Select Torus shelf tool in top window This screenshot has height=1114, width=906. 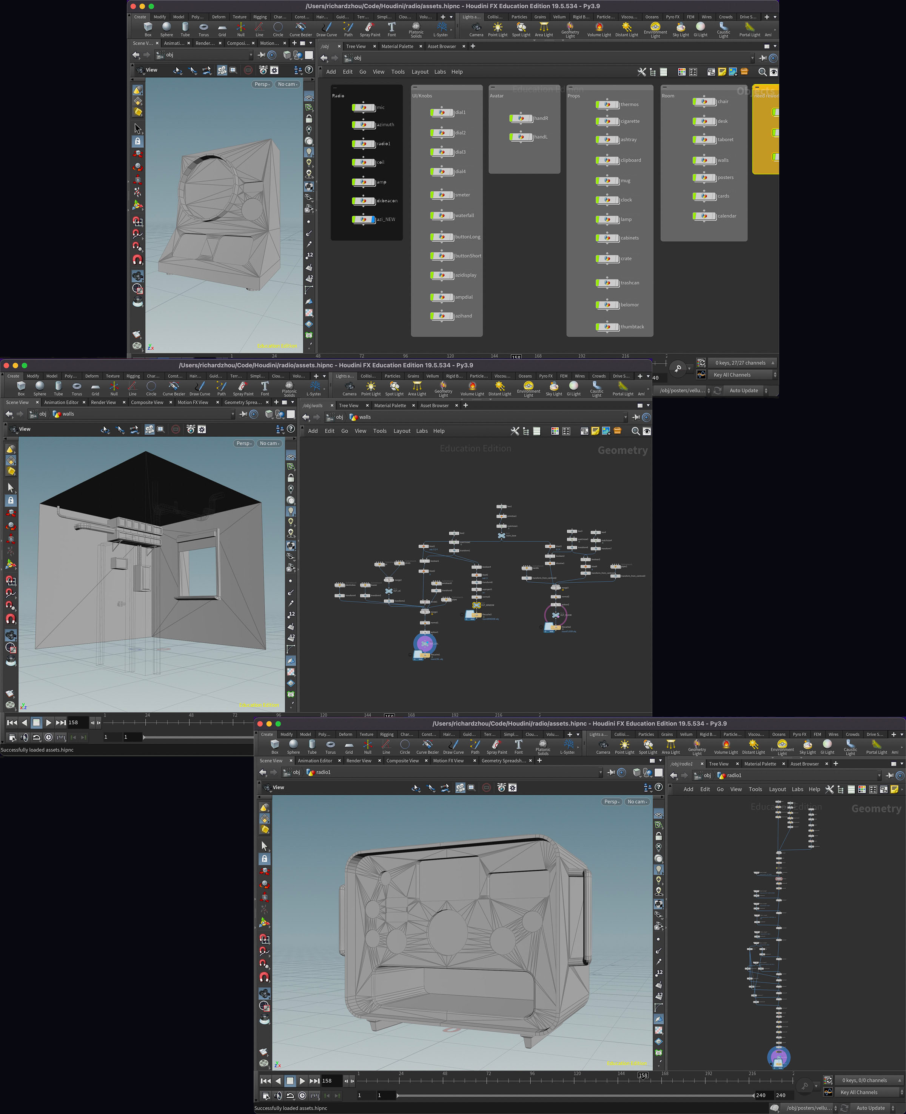coord(203,29)
